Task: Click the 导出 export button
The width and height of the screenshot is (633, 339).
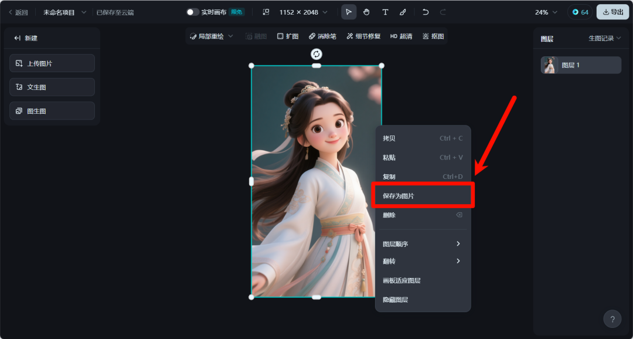Action: [x=612, y=12]
